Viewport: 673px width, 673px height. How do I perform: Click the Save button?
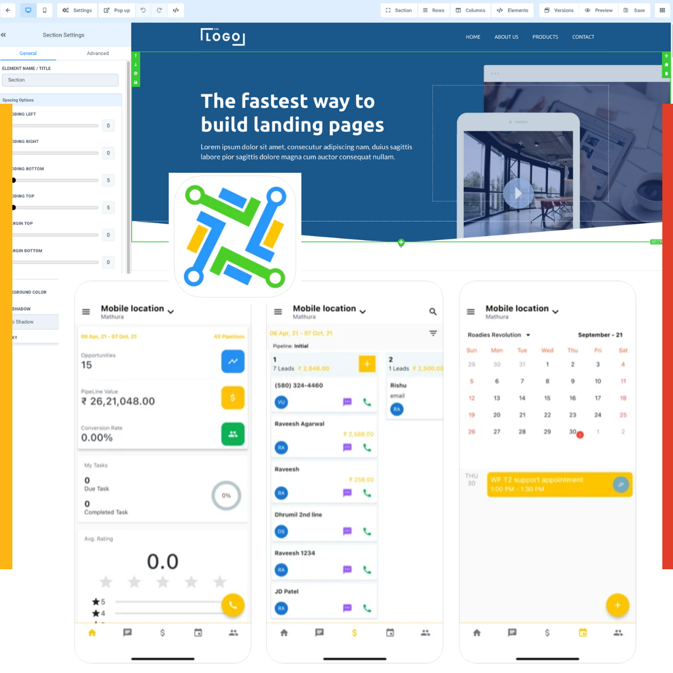634,10
